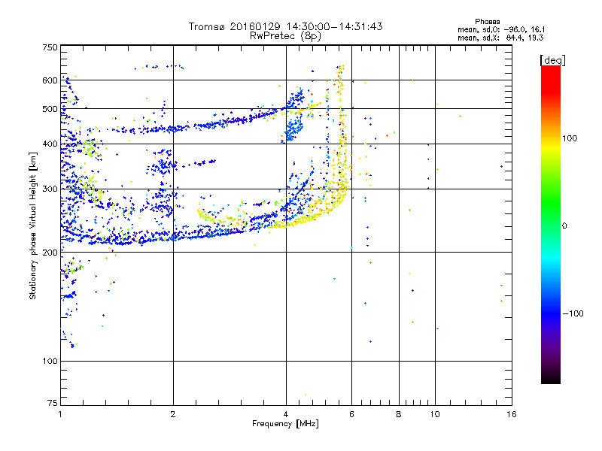Click the y-axis tick label '600'
602x451 pixels.
(50, 80)
